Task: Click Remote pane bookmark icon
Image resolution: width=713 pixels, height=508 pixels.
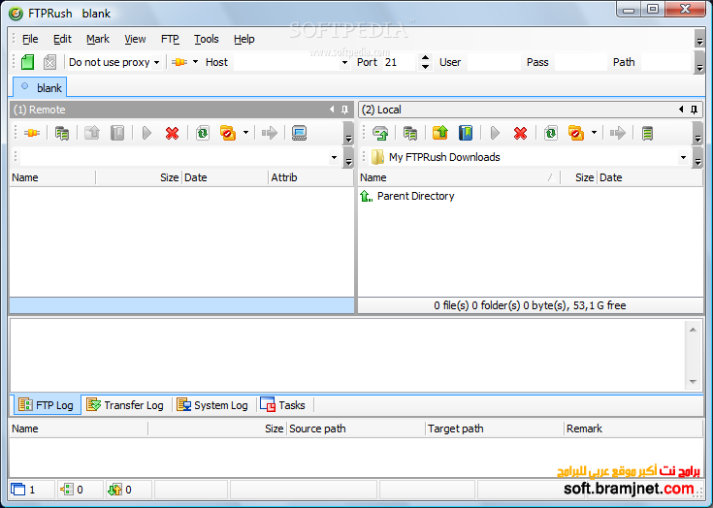Action: (x=117, y=133)
